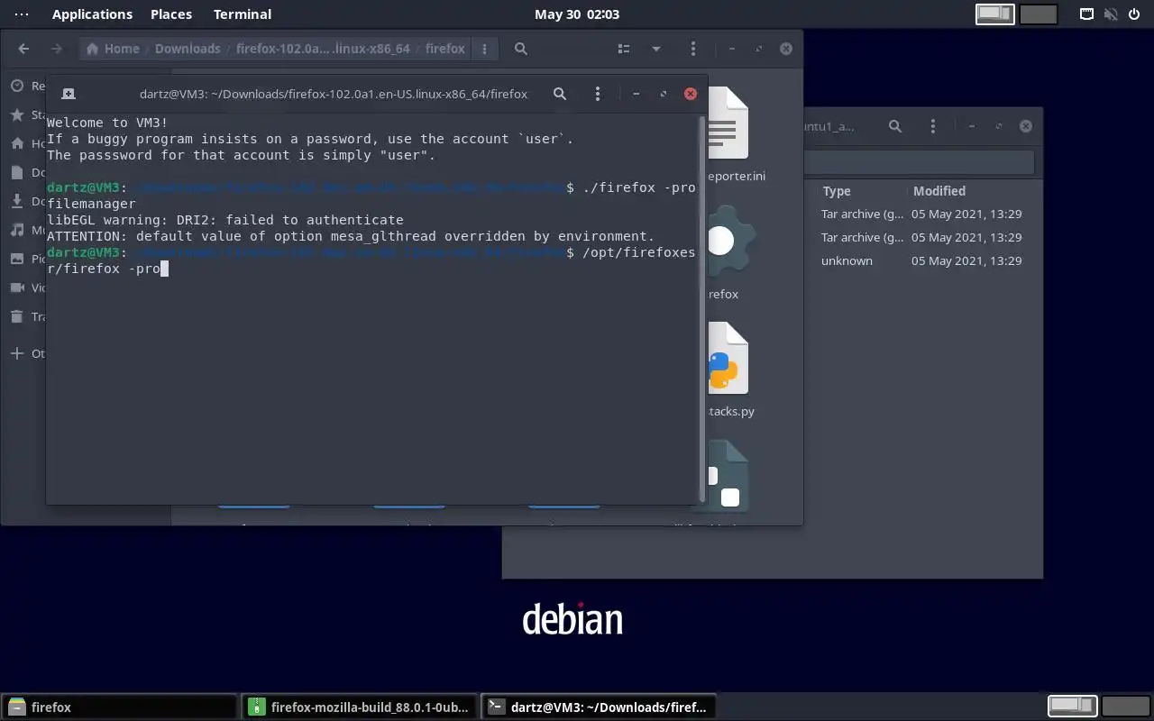Search in the archive manager window
The width and height of the screenshot is (1154, 721).
(895, 126)
